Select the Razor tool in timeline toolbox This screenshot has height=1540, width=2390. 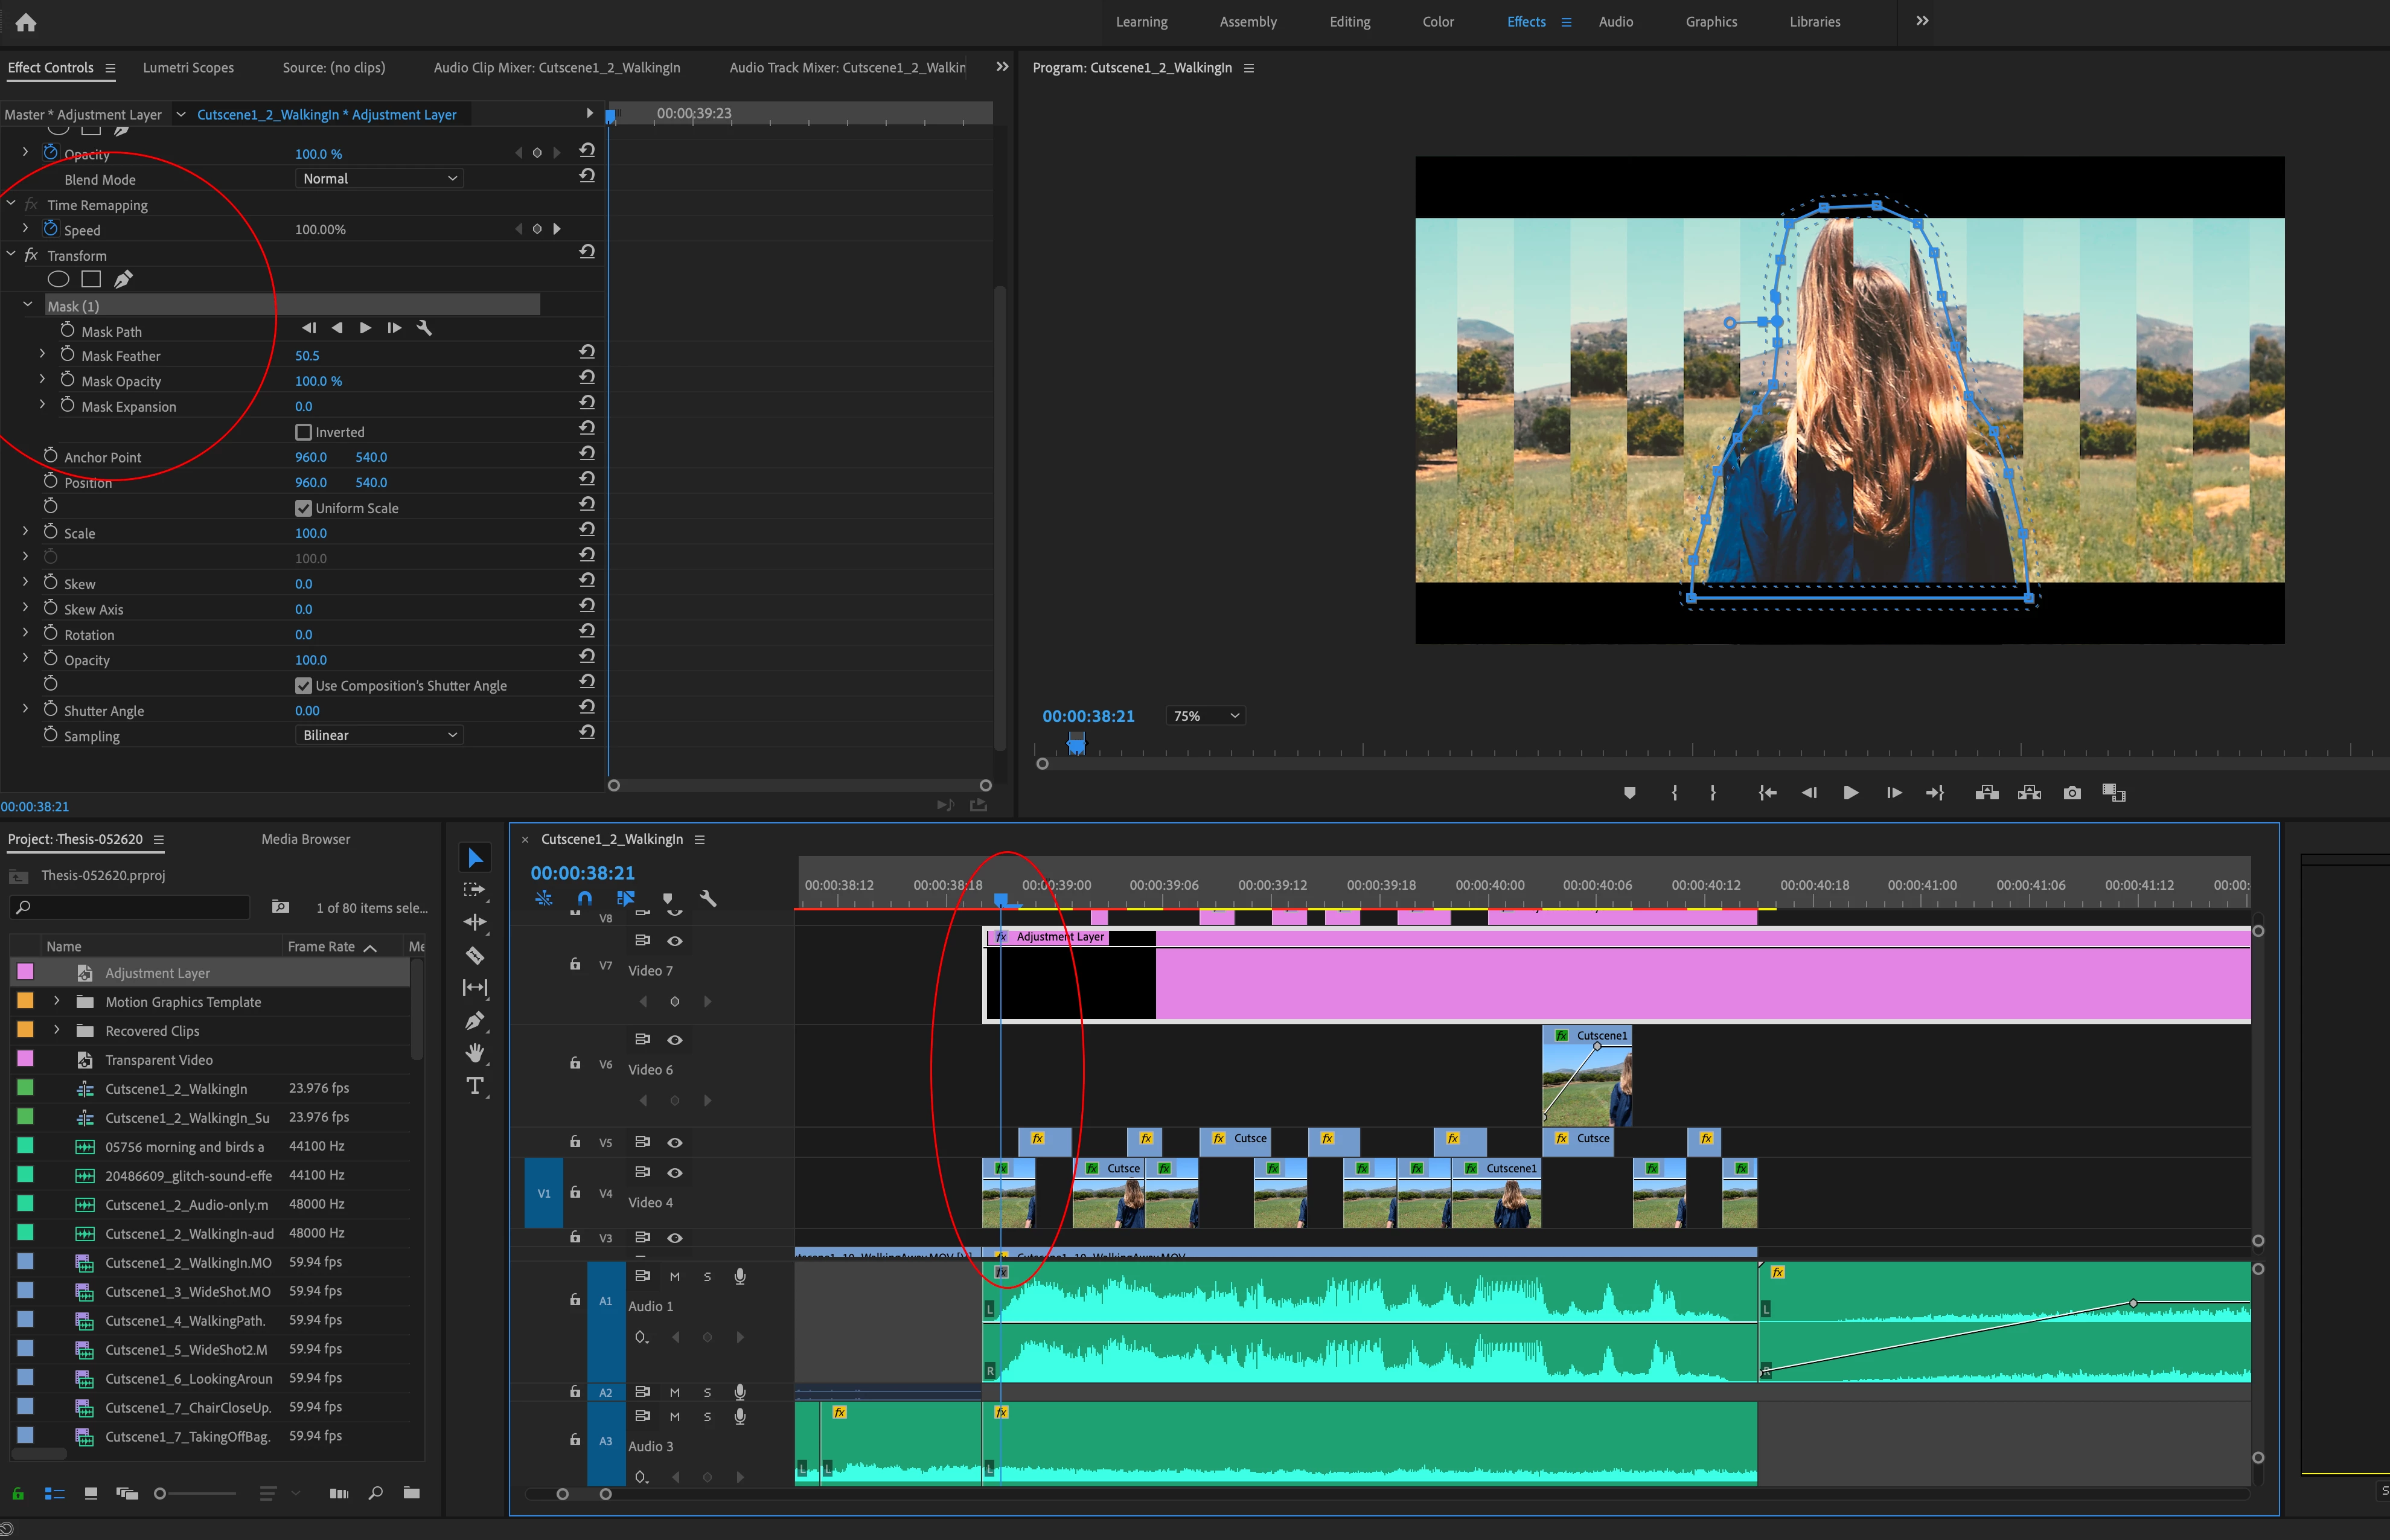tap(475, 955)
